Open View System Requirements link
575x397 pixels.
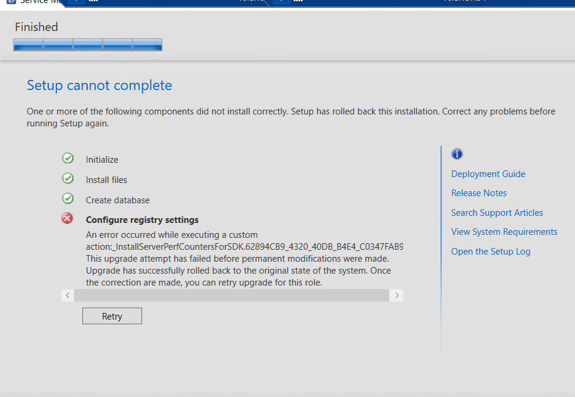click(504, 232)
